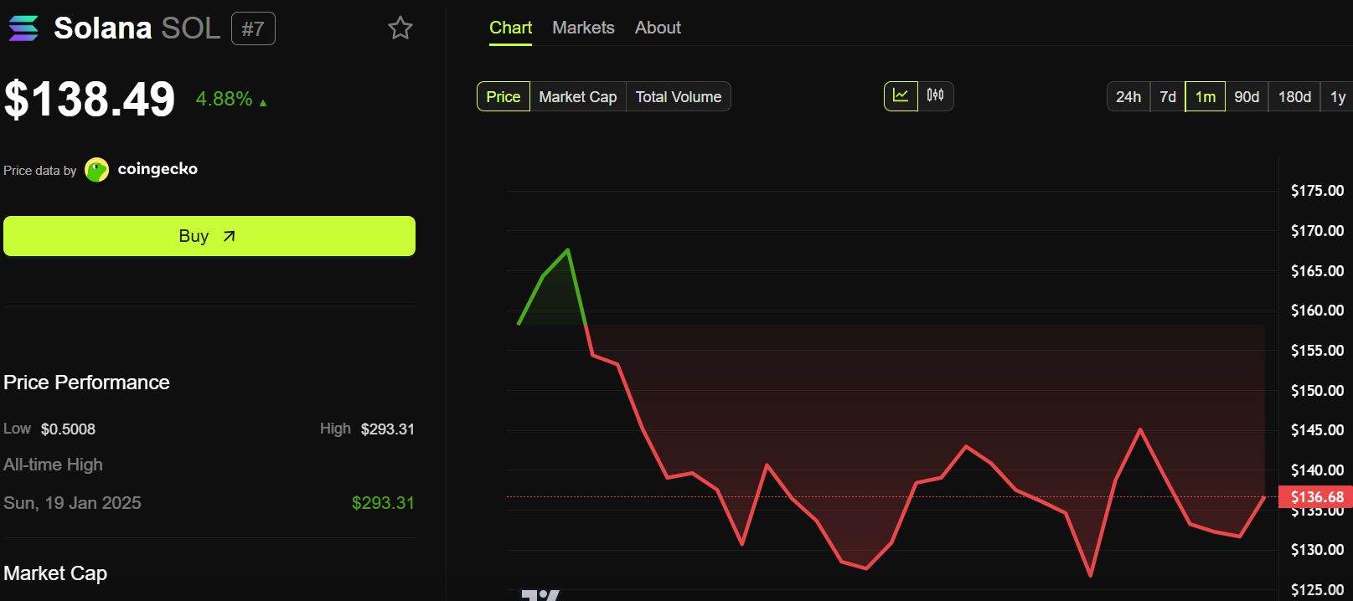The width and height of the screenshot is (1353, 601).
Task: Set chart range to 90d
Action: pyautogui.click(x=1247, y=97)
